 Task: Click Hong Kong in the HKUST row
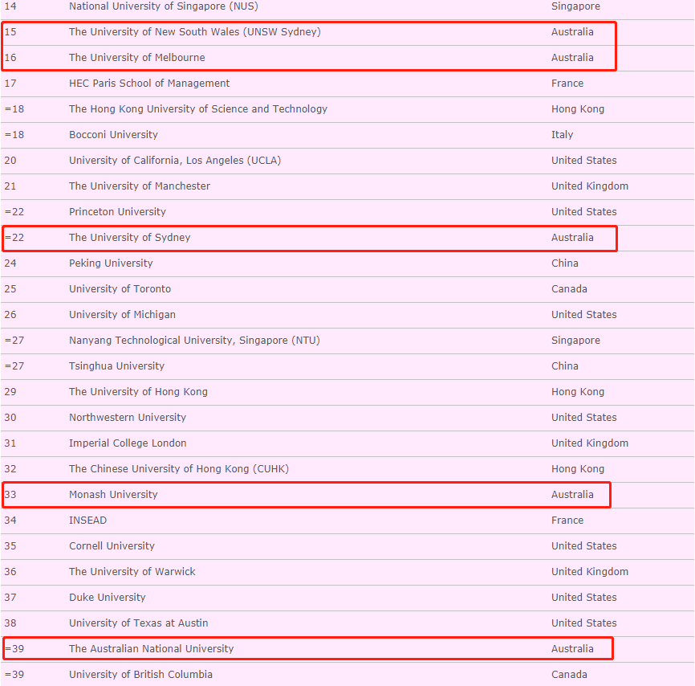(578, 109)
